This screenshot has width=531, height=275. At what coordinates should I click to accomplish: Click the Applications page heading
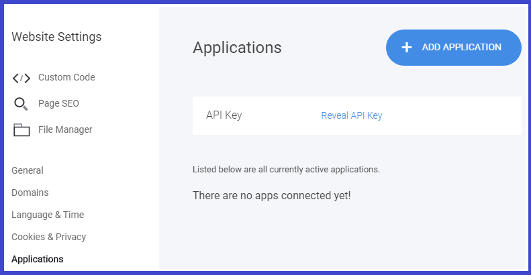point(237,48)
